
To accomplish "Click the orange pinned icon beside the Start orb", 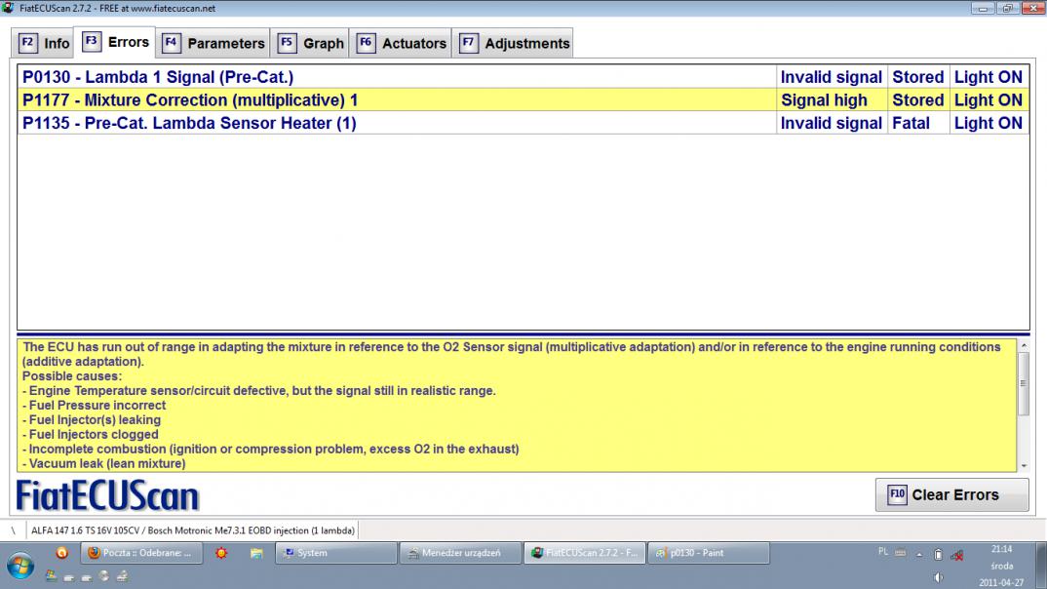I will click(61, 552).
